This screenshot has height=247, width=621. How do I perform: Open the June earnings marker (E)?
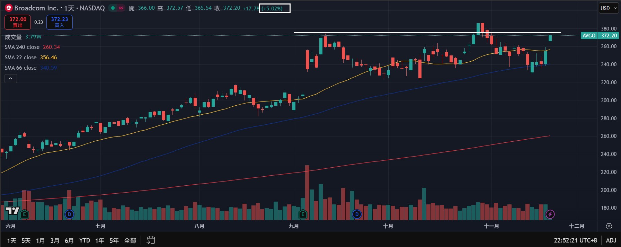click(x=24, y=214)
